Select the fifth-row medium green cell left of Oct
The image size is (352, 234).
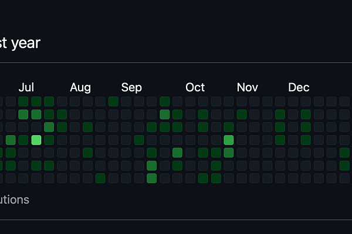tap(177, 153)
